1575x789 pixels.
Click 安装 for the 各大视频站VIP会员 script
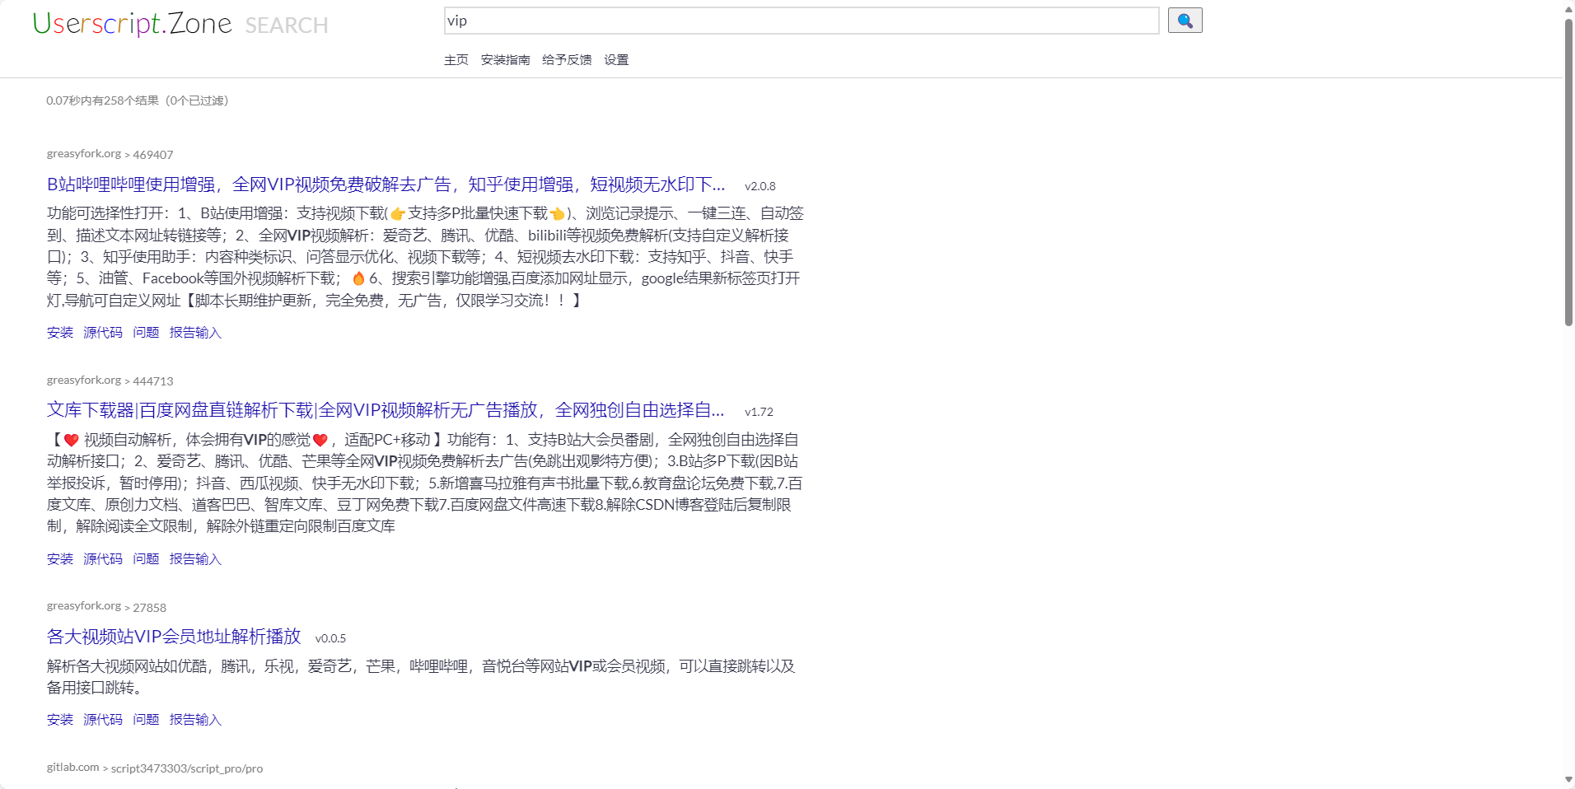point(60,720)
